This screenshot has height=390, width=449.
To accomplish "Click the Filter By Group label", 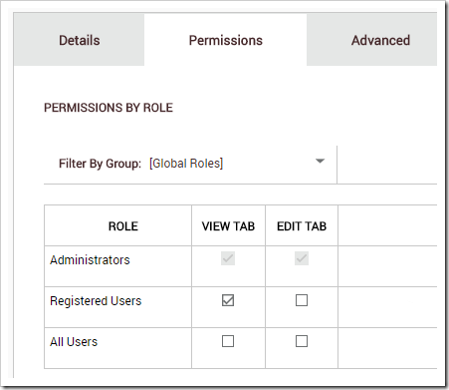I will click(x=100, y=164).
